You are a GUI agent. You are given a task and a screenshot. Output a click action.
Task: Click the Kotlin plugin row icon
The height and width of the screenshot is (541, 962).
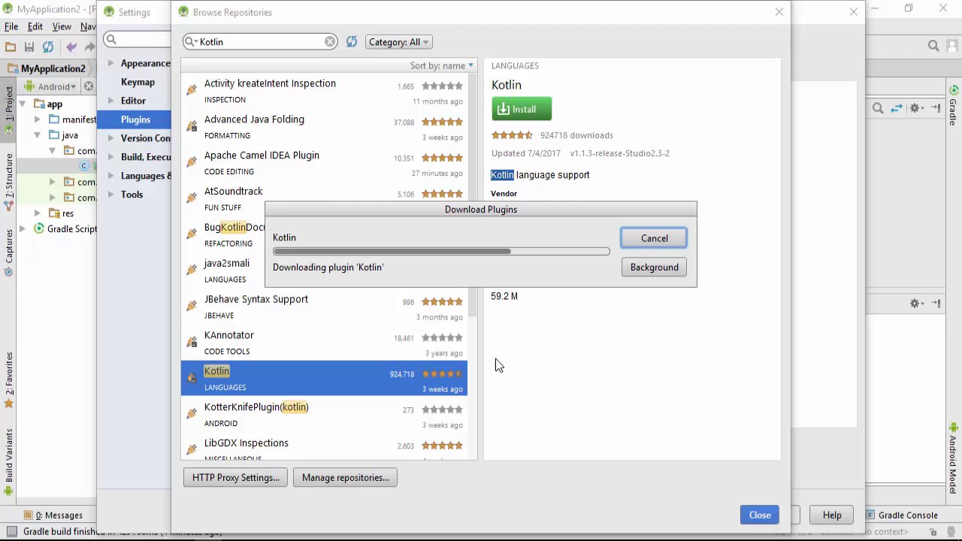(192, 378)
